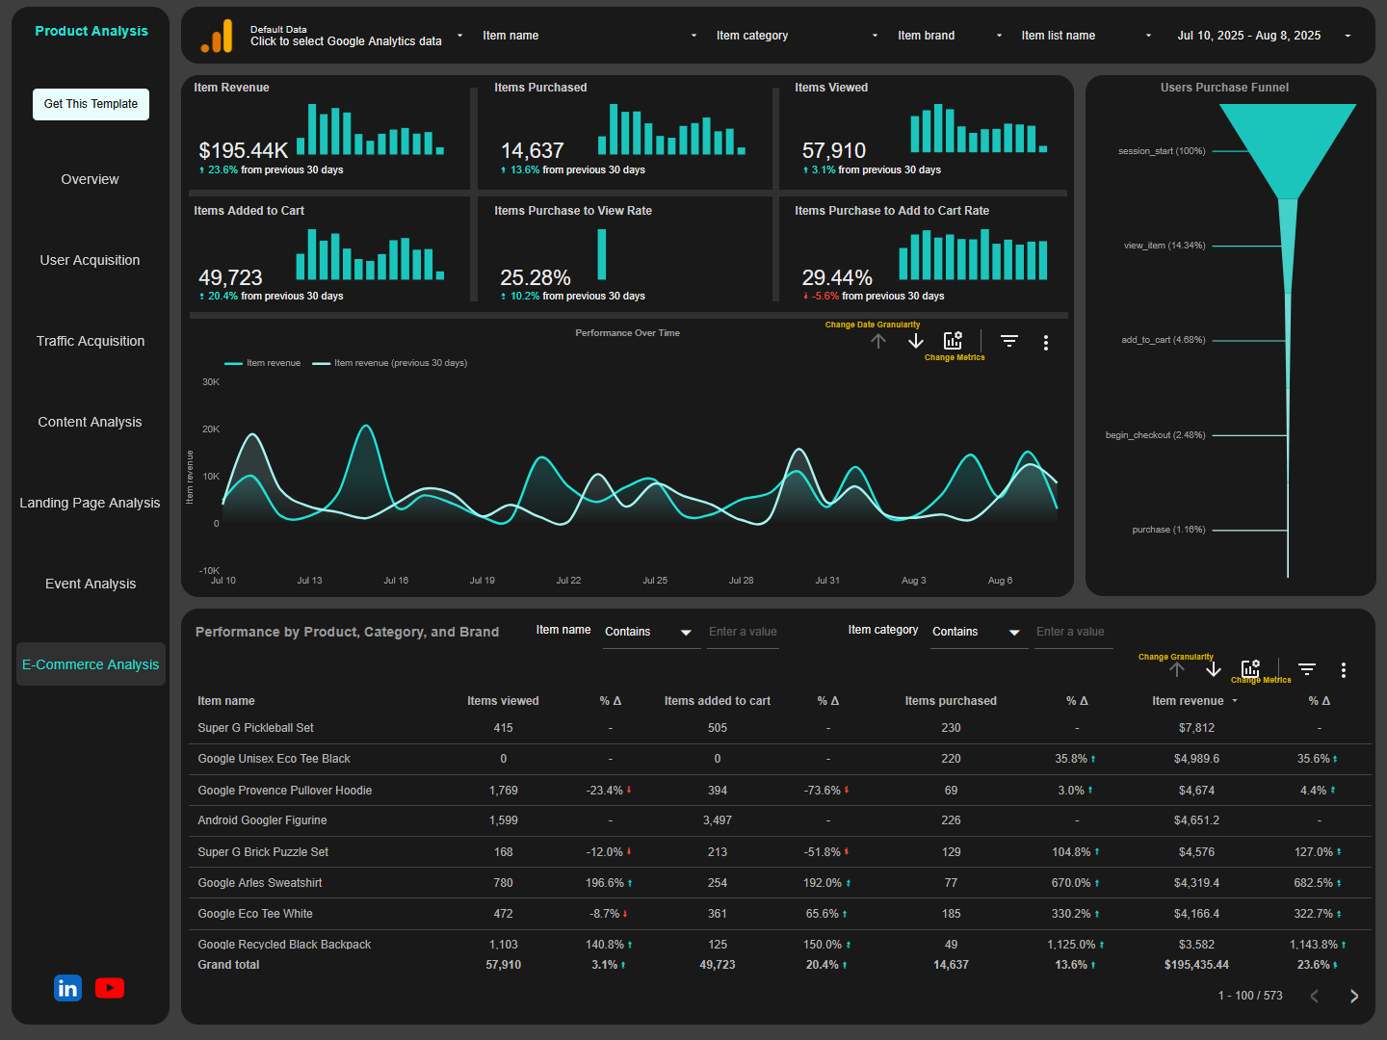
Task: Open Landing Page Analysis page
Action: pyautogui.click(x=91, y=503)
